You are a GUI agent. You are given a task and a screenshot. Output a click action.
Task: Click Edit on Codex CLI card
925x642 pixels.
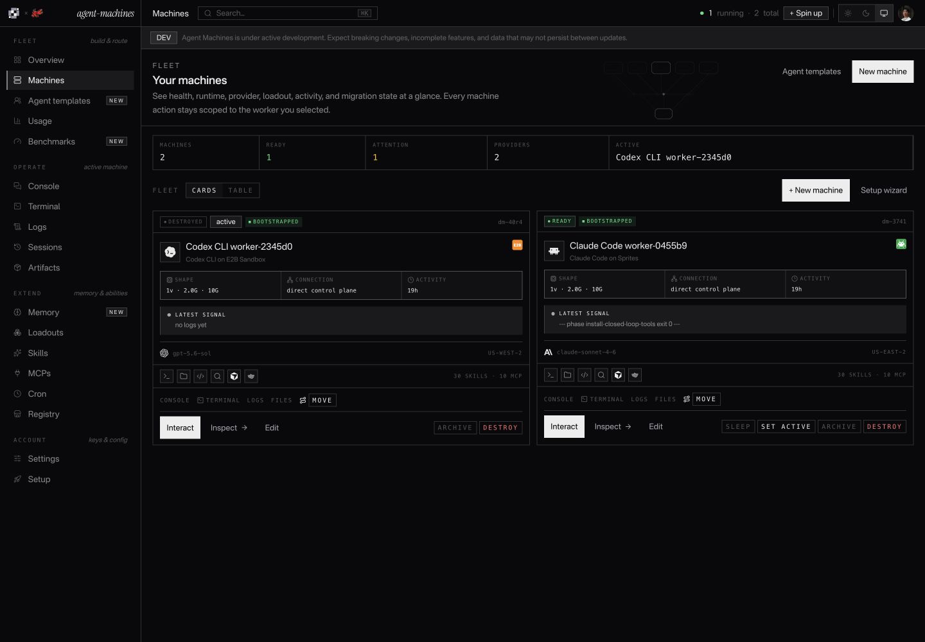(272, 428)
